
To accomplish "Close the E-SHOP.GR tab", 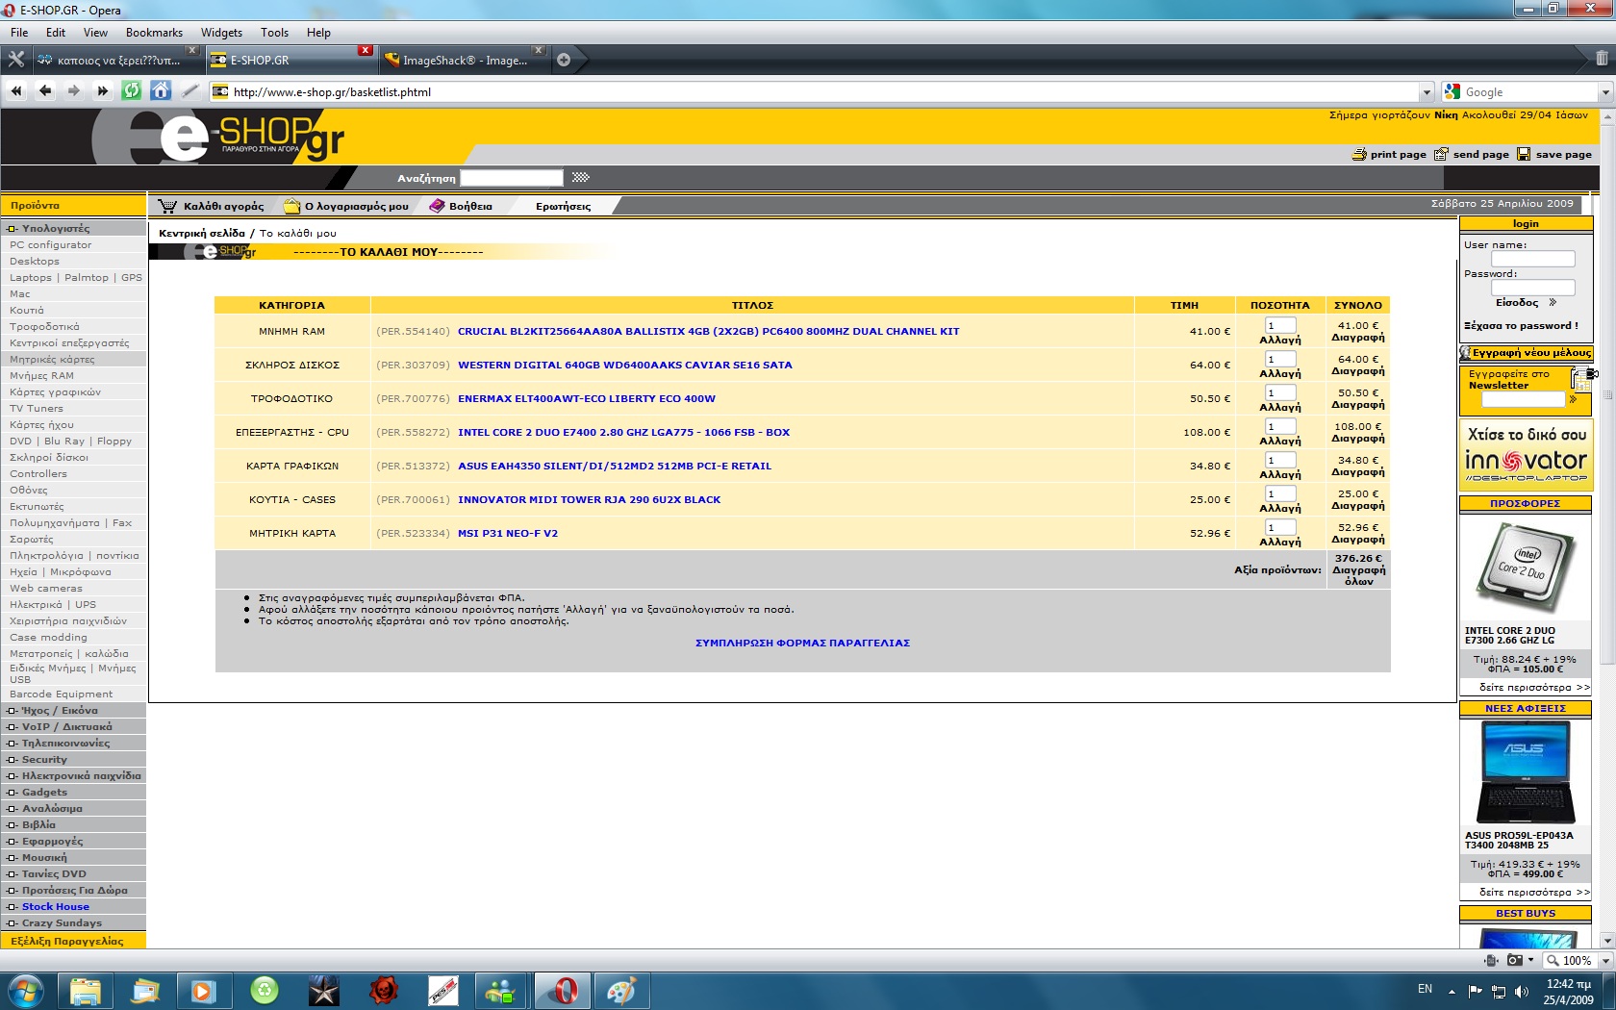I will click(365, 50).
